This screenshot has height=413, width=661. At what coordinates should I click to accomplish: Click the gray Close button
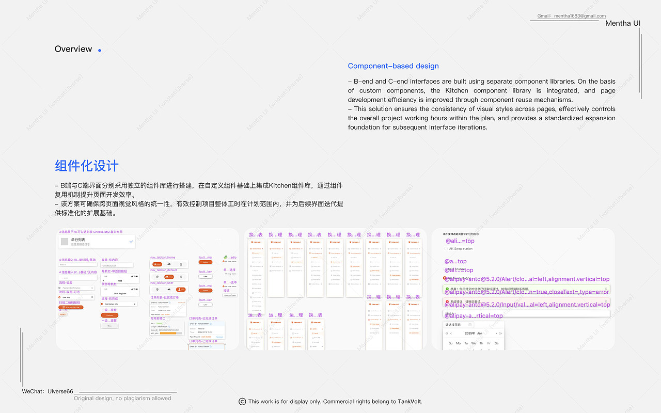[109, 326]
